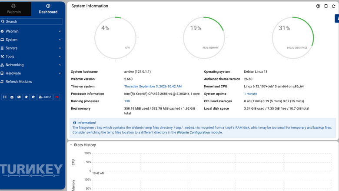Click the Information! alert heading
The image size is (339, 191).
tap(86, 123)
